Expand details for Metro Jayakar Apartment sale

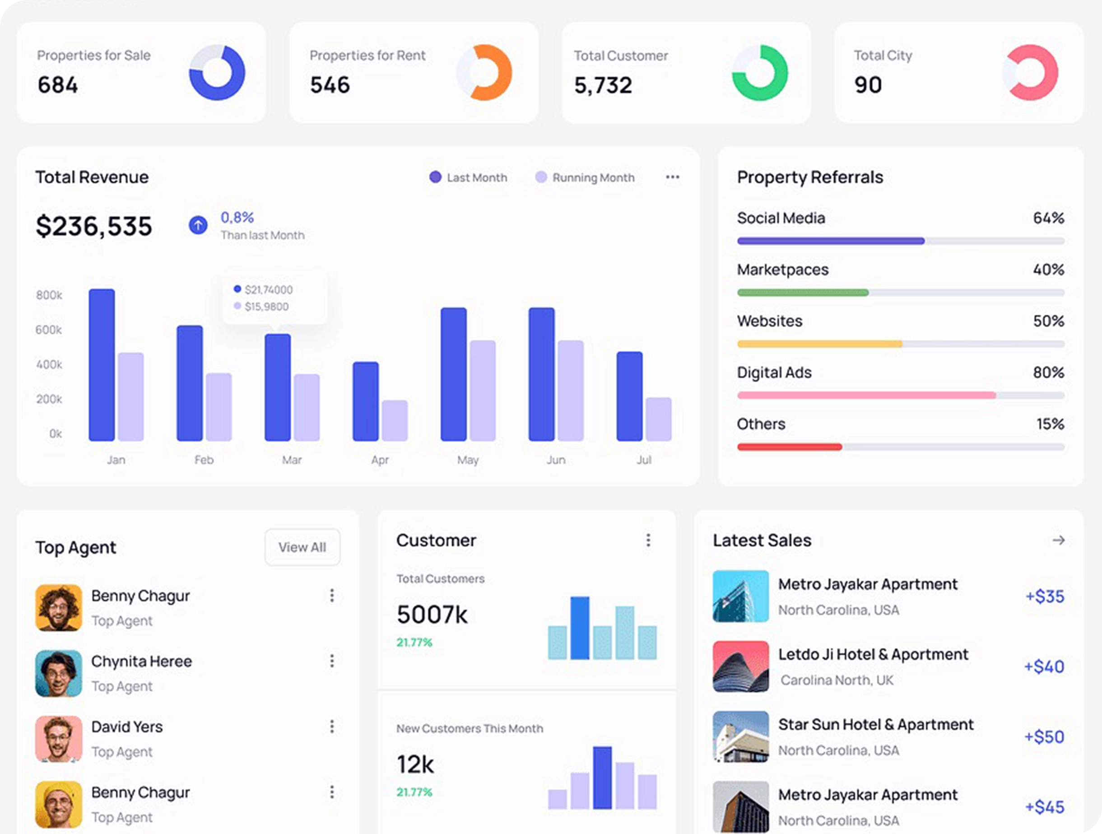pos(867,584)
